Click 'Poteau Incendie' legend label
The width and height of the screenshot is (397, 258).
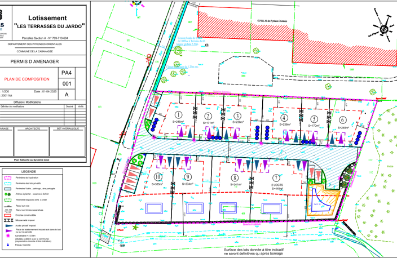(x=23, y=245)
